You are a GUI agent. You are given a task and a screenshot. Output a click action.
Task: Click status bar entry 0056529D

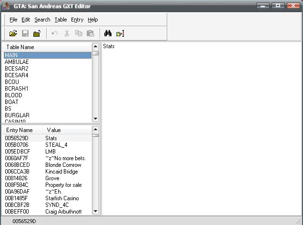(24, 221)
